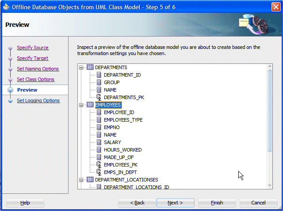Select the EMPLOYEES_TYPE column row
This screenshot has height=211, width=283.
[x=123, y=120]
